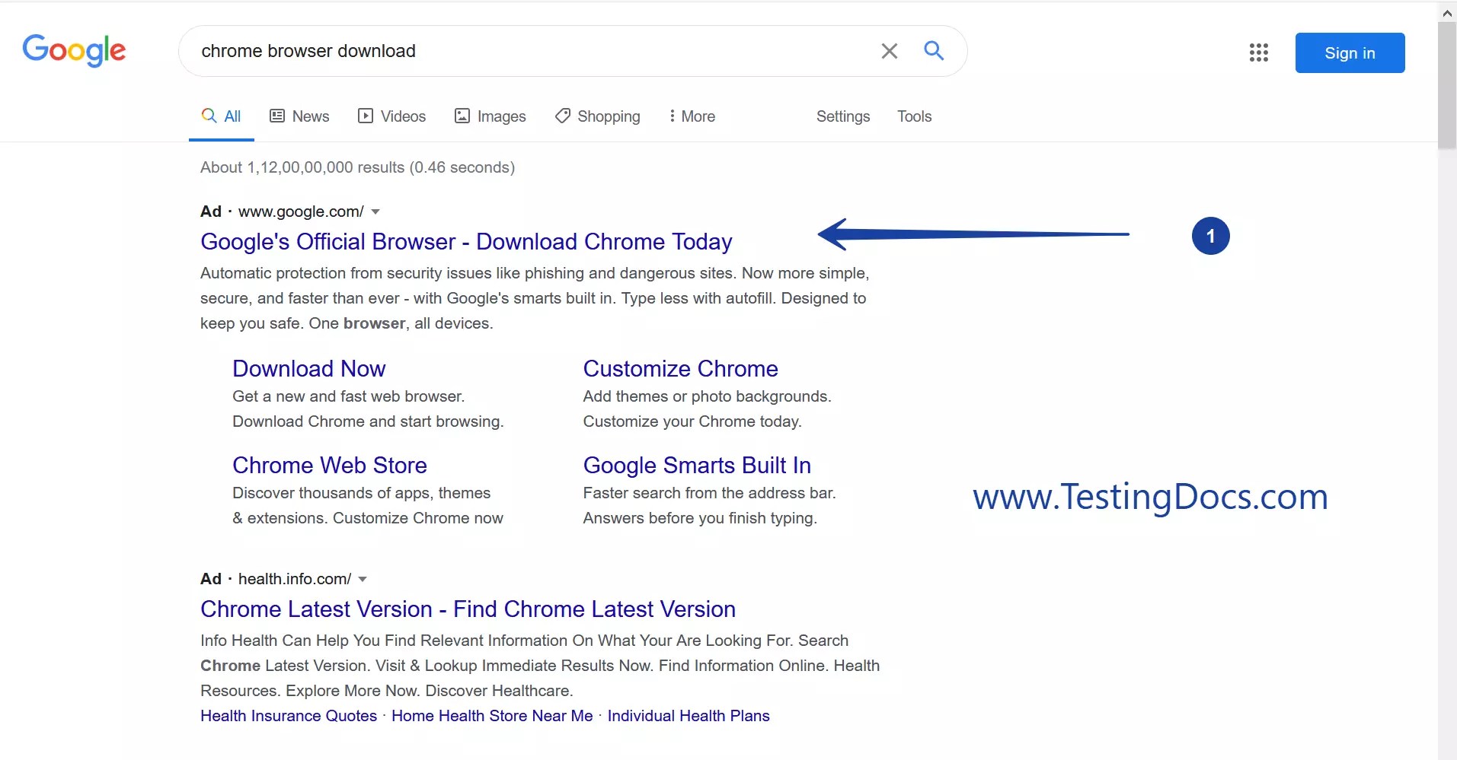Switch to the Videos tab
Image resolution: width=1457 pixels, height=760 pixels.
pos(391,116)
